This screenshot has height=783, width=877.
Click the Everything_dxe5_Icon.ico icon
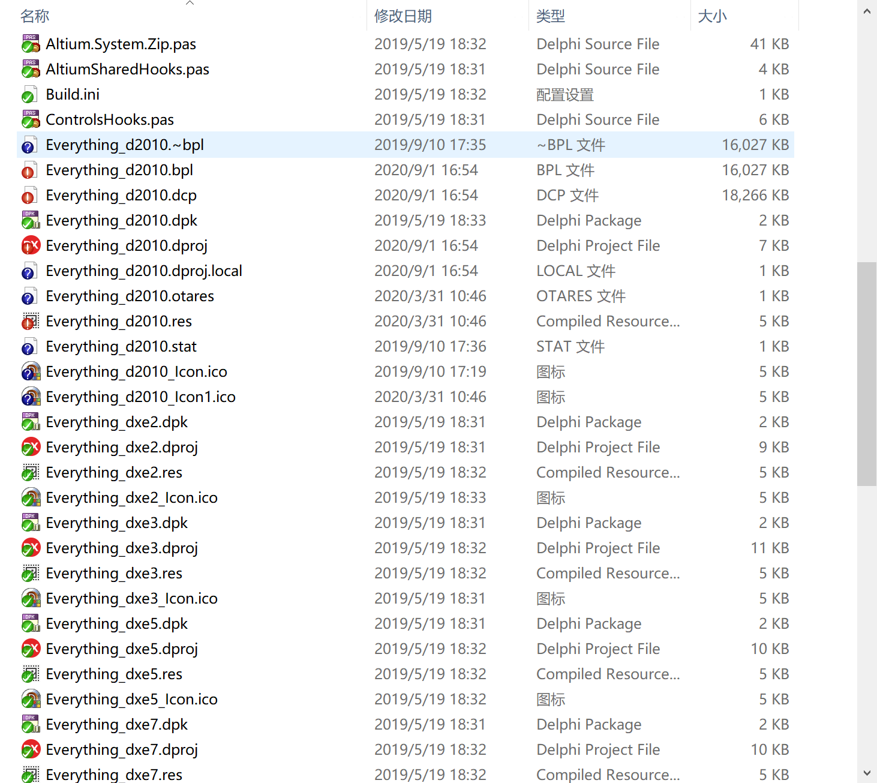[31, 699]
